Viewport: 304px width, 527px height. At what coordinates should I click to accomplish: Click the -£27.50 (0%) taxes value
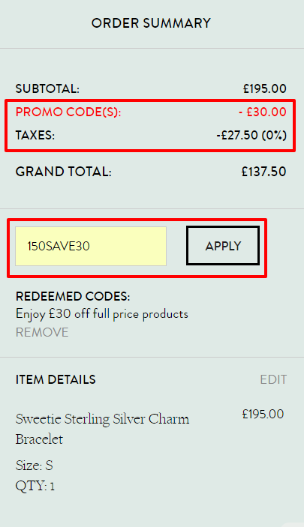click(x=251, y=135)
